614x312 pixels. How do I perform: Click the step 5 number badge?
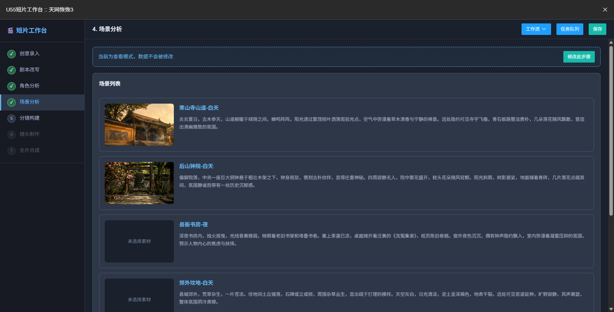click(12, 118)
